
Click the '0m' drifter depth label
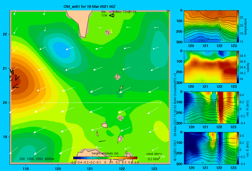[x=104, y=12]
